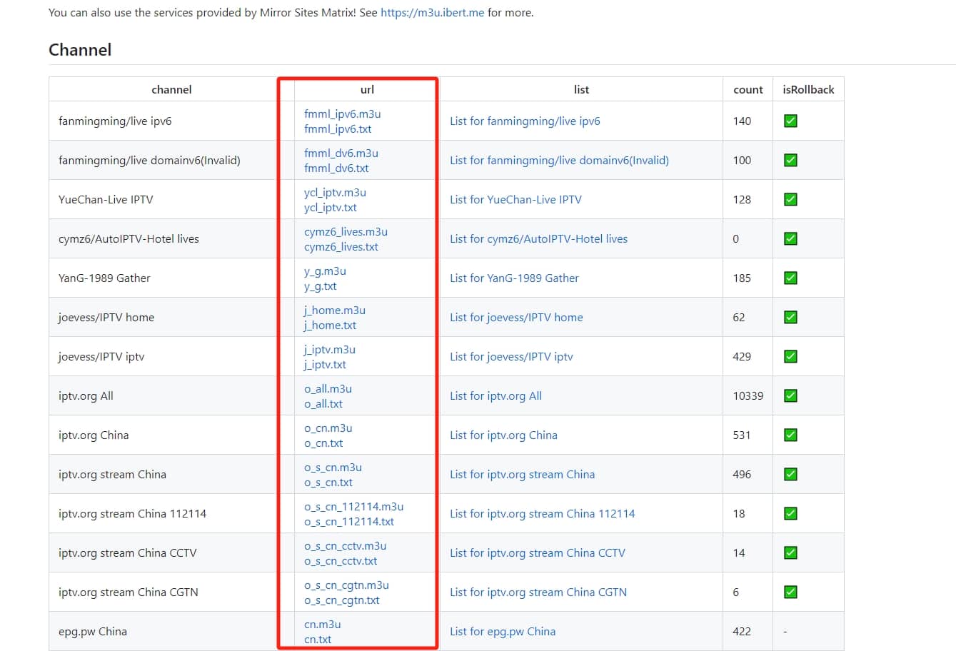Click green check in joevess/IPTV iptv row
The image size is (956, 651).
click(x=790, y=356)
